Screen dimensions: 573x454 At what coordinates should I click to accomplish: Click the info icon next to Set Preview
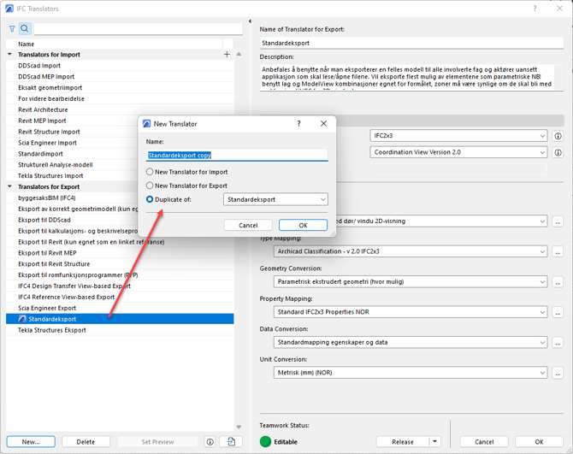(210, 442)
